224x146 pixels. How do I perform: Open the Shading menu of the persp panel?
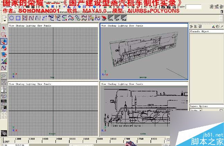[x=112, y=26]
